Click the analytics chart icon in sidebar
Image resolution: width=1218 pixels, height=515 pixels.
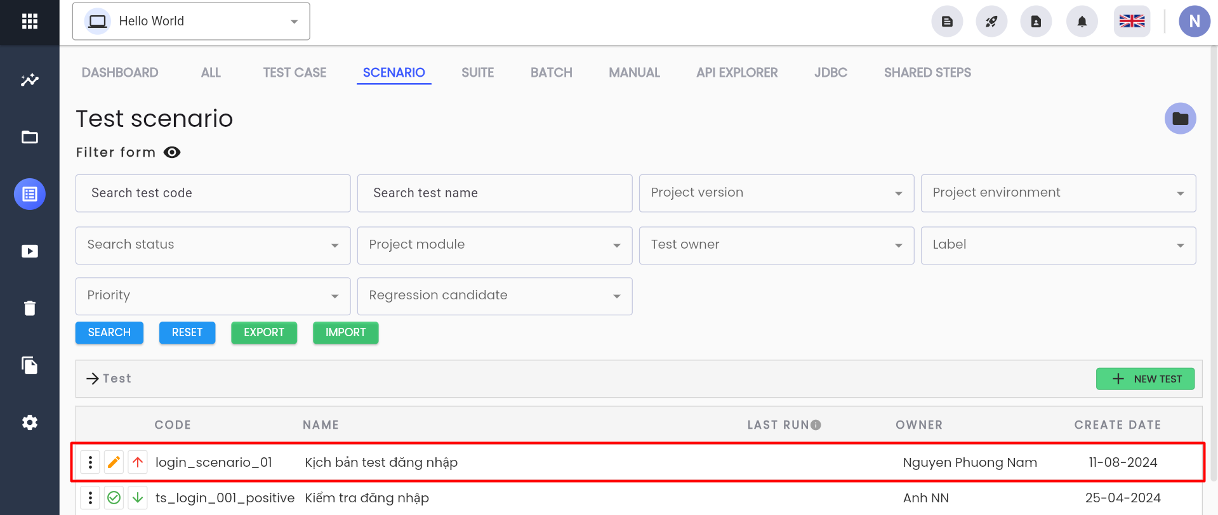coord(29,80)
